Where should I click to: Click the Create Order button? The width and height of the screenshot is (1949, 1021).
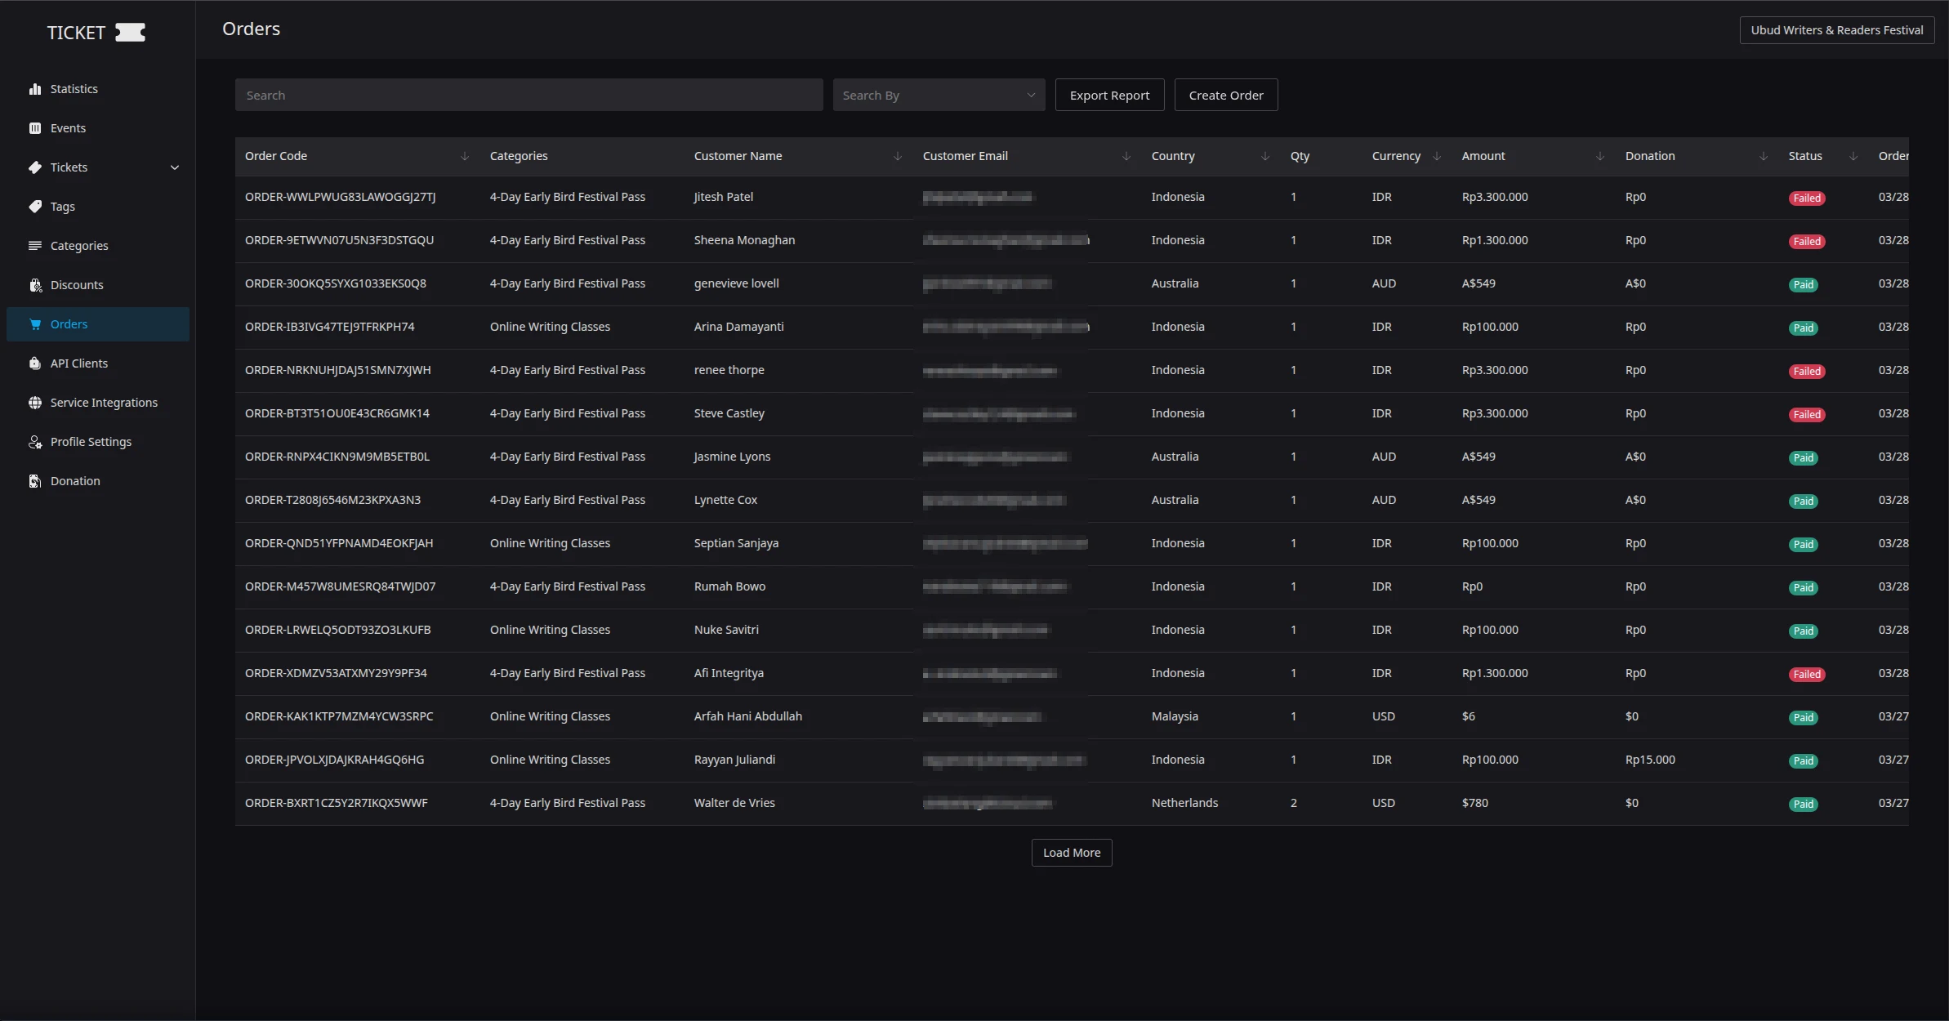point(1225,96)
